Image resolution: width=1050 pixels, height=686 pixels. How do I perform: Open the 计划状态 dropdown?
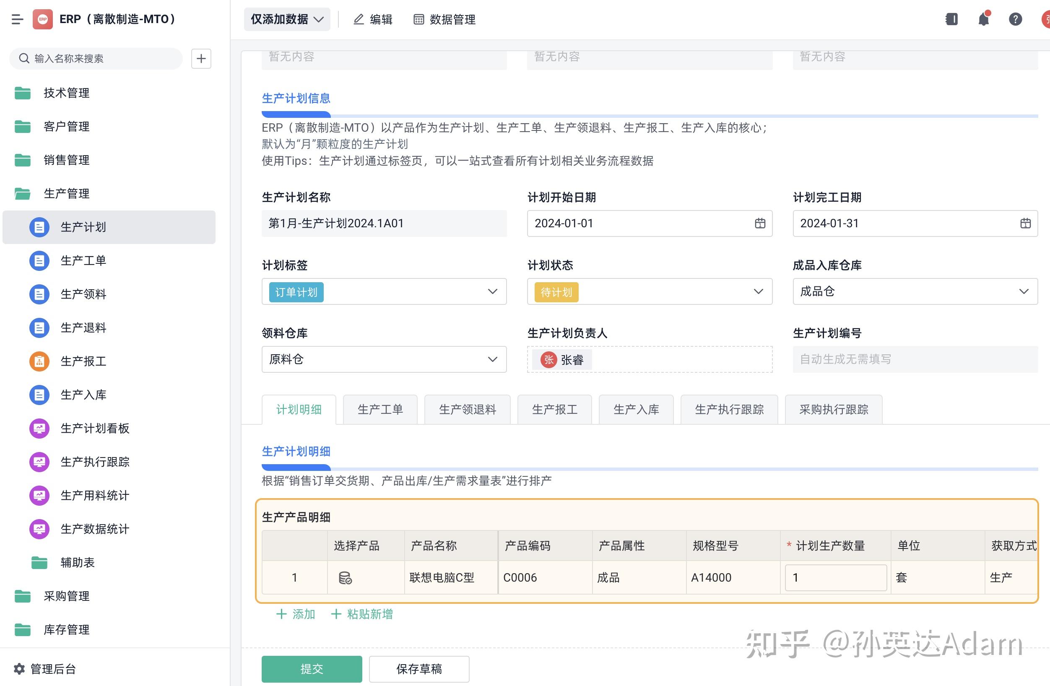click(x=759, y=291)
